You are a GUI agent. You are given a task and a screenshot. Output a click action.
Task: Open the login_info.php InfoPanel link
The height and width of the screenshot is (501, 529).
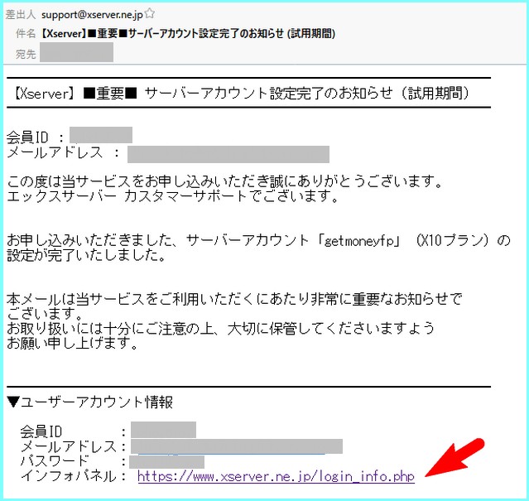[276, 477]
